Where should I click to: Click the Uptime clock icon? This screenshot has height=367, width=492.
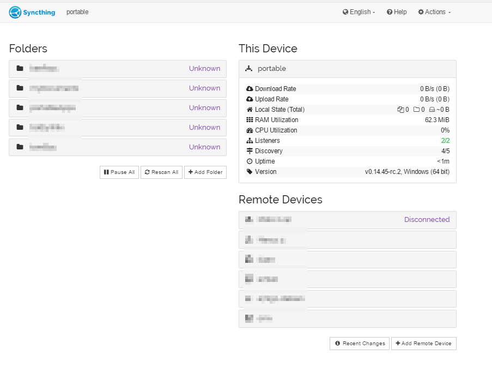tap(248, 161)
